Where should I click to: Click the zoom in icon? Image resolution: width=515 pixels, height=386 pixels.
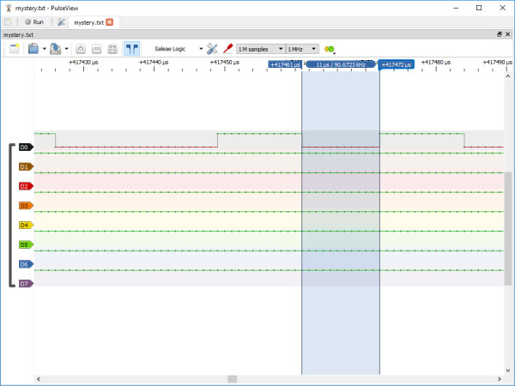pyautogui.click(x=81, y=49)
